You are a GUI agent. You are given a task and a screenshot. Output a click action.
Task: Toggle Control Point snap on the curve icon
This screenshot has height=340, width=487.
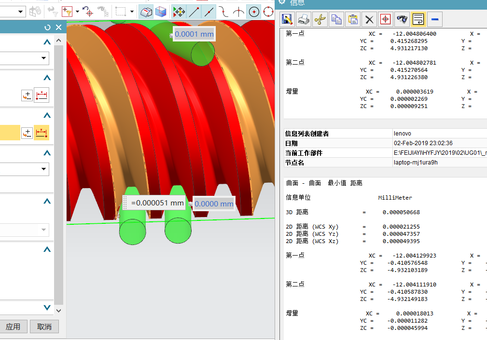223,12
